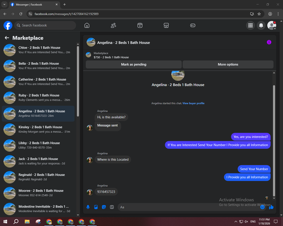
Task: Click the 'Hi, is this available?' message
Action: (112, 117)
